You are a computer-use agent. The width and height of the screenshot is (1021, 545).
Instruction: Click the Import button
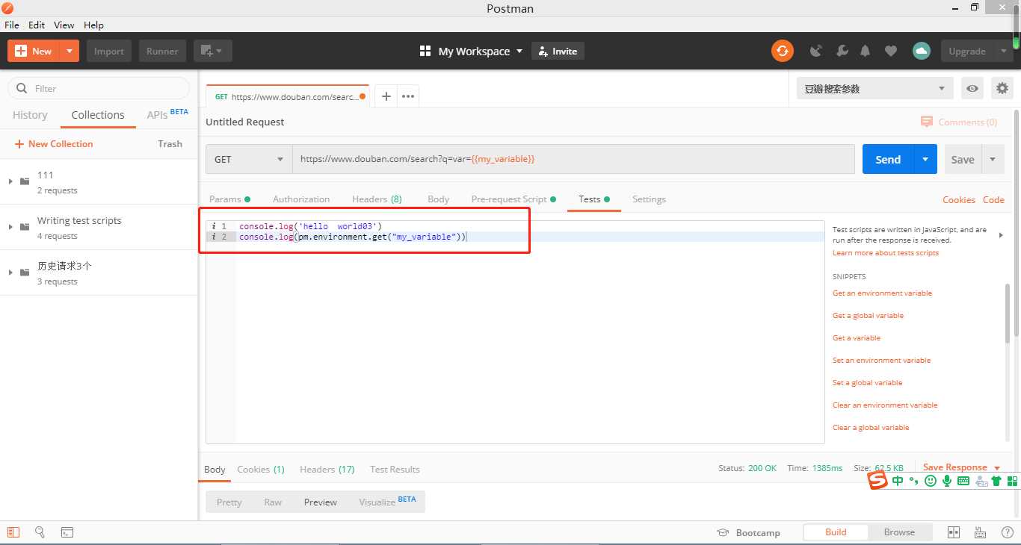[109, 51]
